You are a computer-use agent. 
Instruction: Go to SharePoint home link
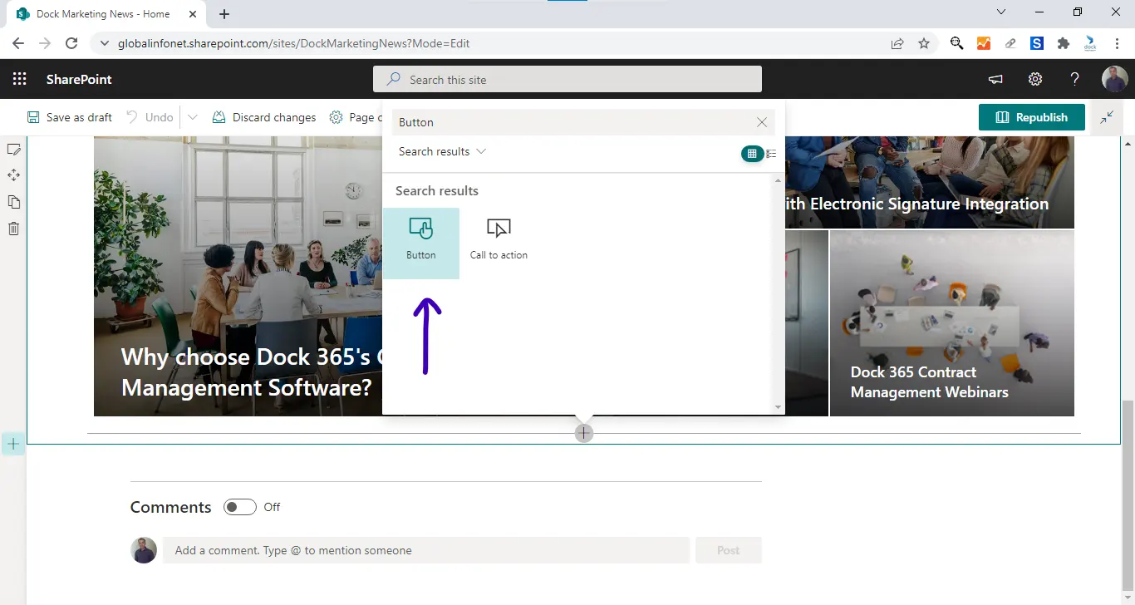[79, 79]
